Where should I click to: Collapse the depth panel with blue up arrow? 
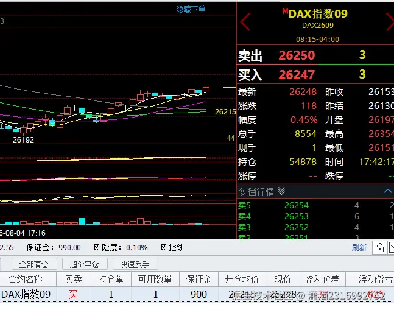[388, 191]
